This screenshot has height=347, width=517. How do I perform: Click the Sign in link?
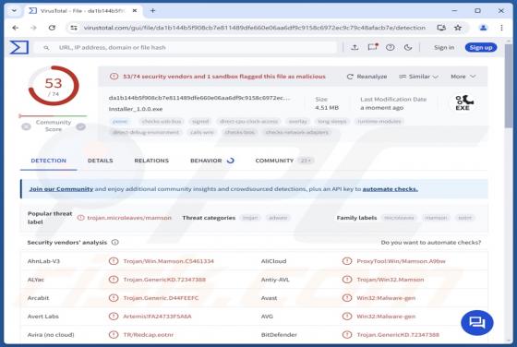pos(444,47)
